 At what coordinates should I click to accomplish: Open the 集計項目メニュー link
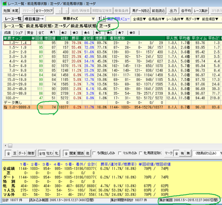(118, 19)
